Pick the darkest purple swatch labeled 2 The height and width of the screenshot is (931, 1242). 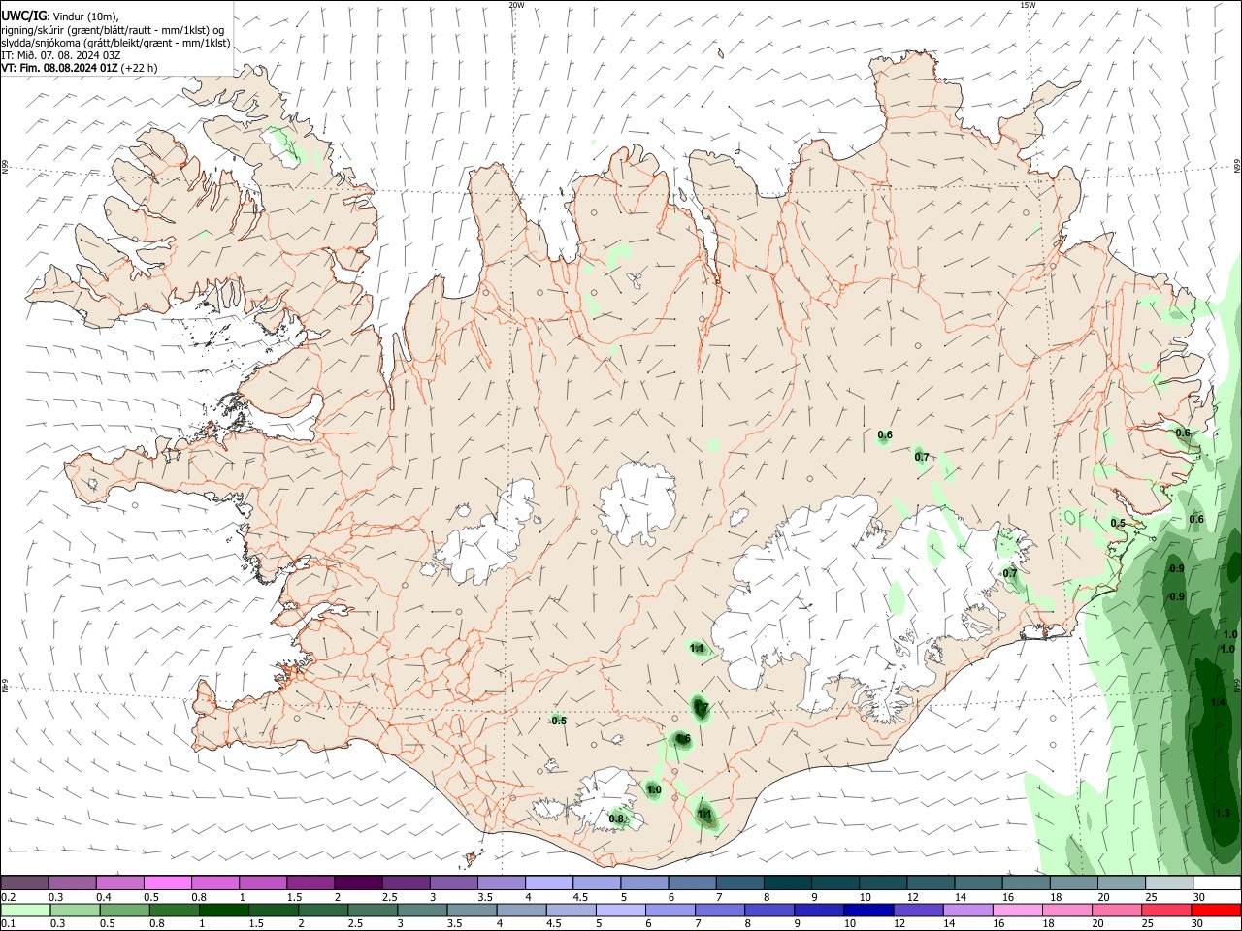click(358, 883)
